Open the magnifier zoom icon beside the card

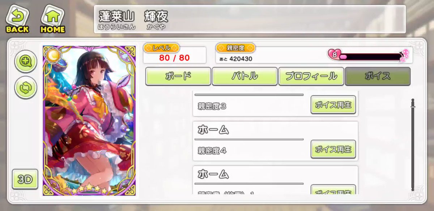click(x=26, y=62)
